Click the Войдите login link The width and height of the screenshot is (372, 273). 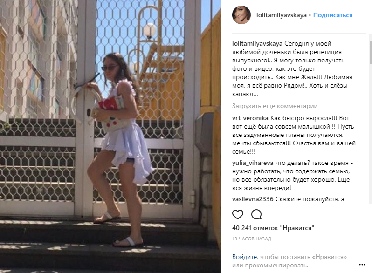244,257
